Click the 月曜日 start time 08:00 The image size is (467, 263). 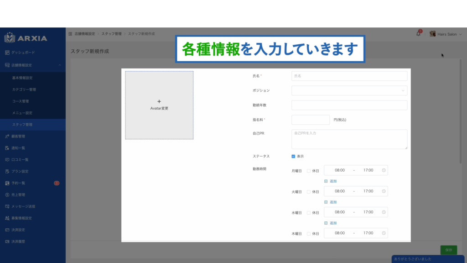pos(339,170)
